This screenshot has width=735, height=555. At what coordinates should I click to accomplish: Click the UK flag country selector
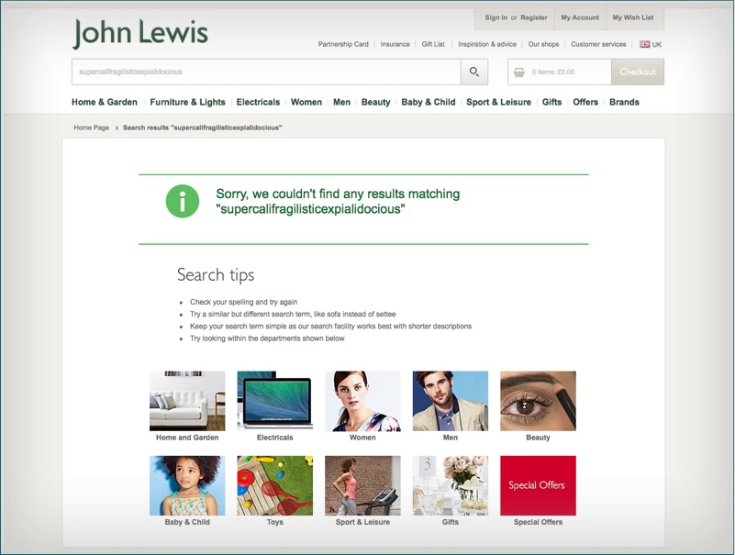pyautogui.click(x=644, y=43)
